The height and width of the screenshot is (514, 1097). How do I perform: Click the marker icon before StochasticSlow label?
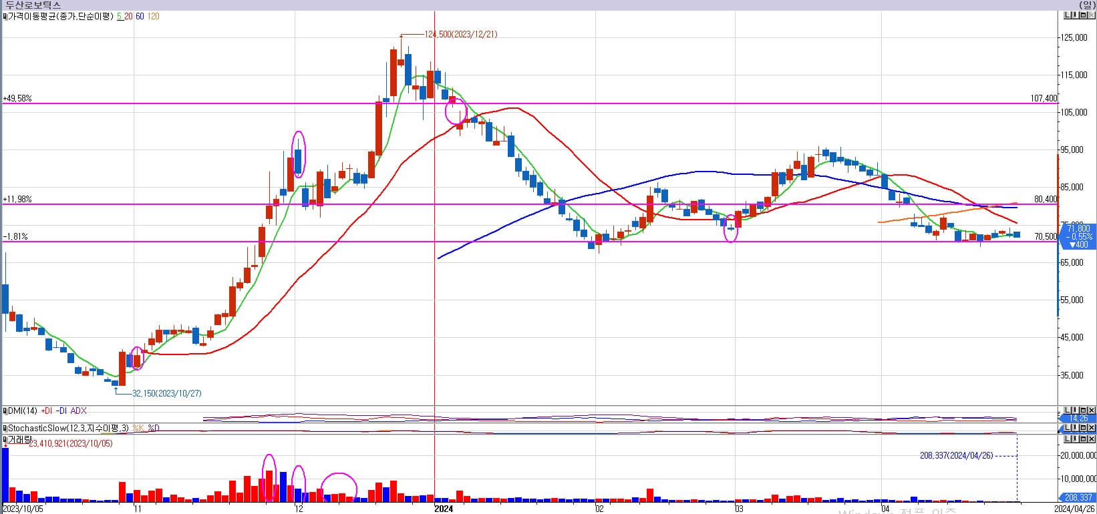click(x=5, y=428)
